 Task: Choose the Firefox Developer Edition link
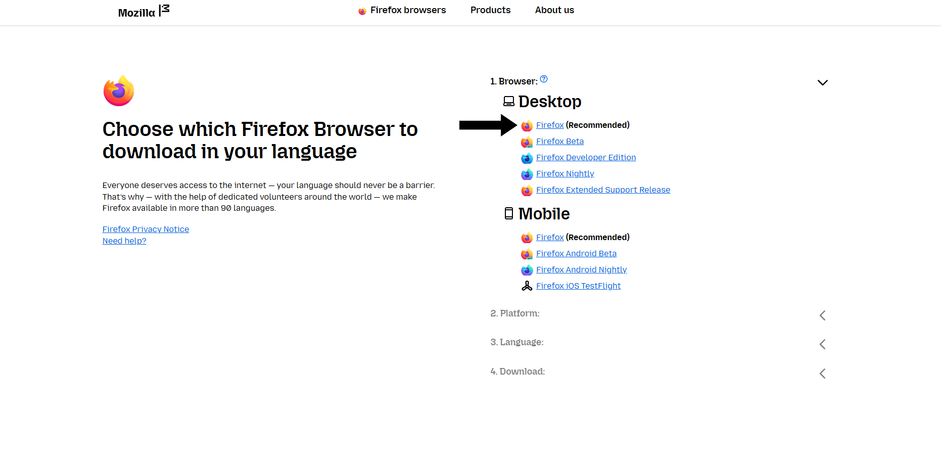pyautogui.click(x=586, y=157)
